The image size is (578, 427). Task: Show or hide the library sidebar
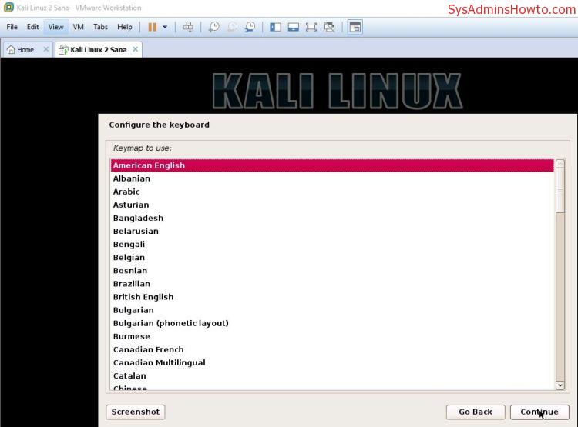276,27
